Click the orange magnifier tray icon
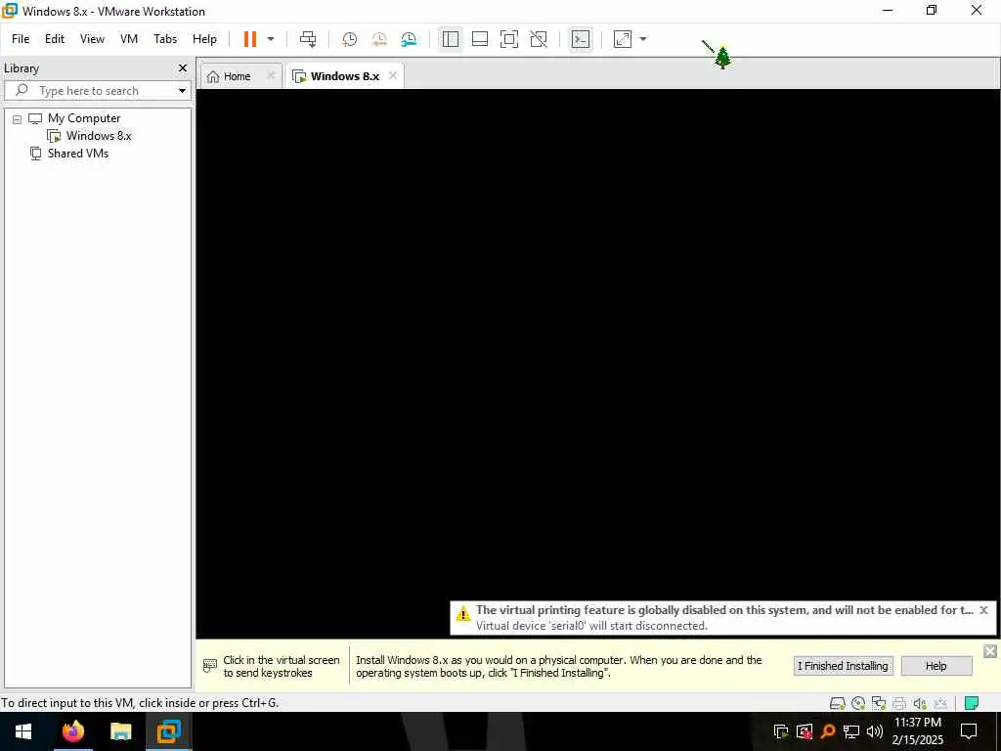The image size is (1001, 751). point(828,731)
